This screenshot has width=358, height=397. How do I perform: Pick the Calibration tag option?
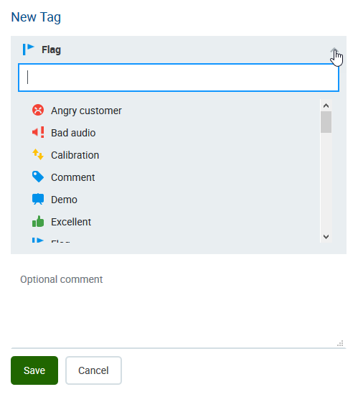75,155
